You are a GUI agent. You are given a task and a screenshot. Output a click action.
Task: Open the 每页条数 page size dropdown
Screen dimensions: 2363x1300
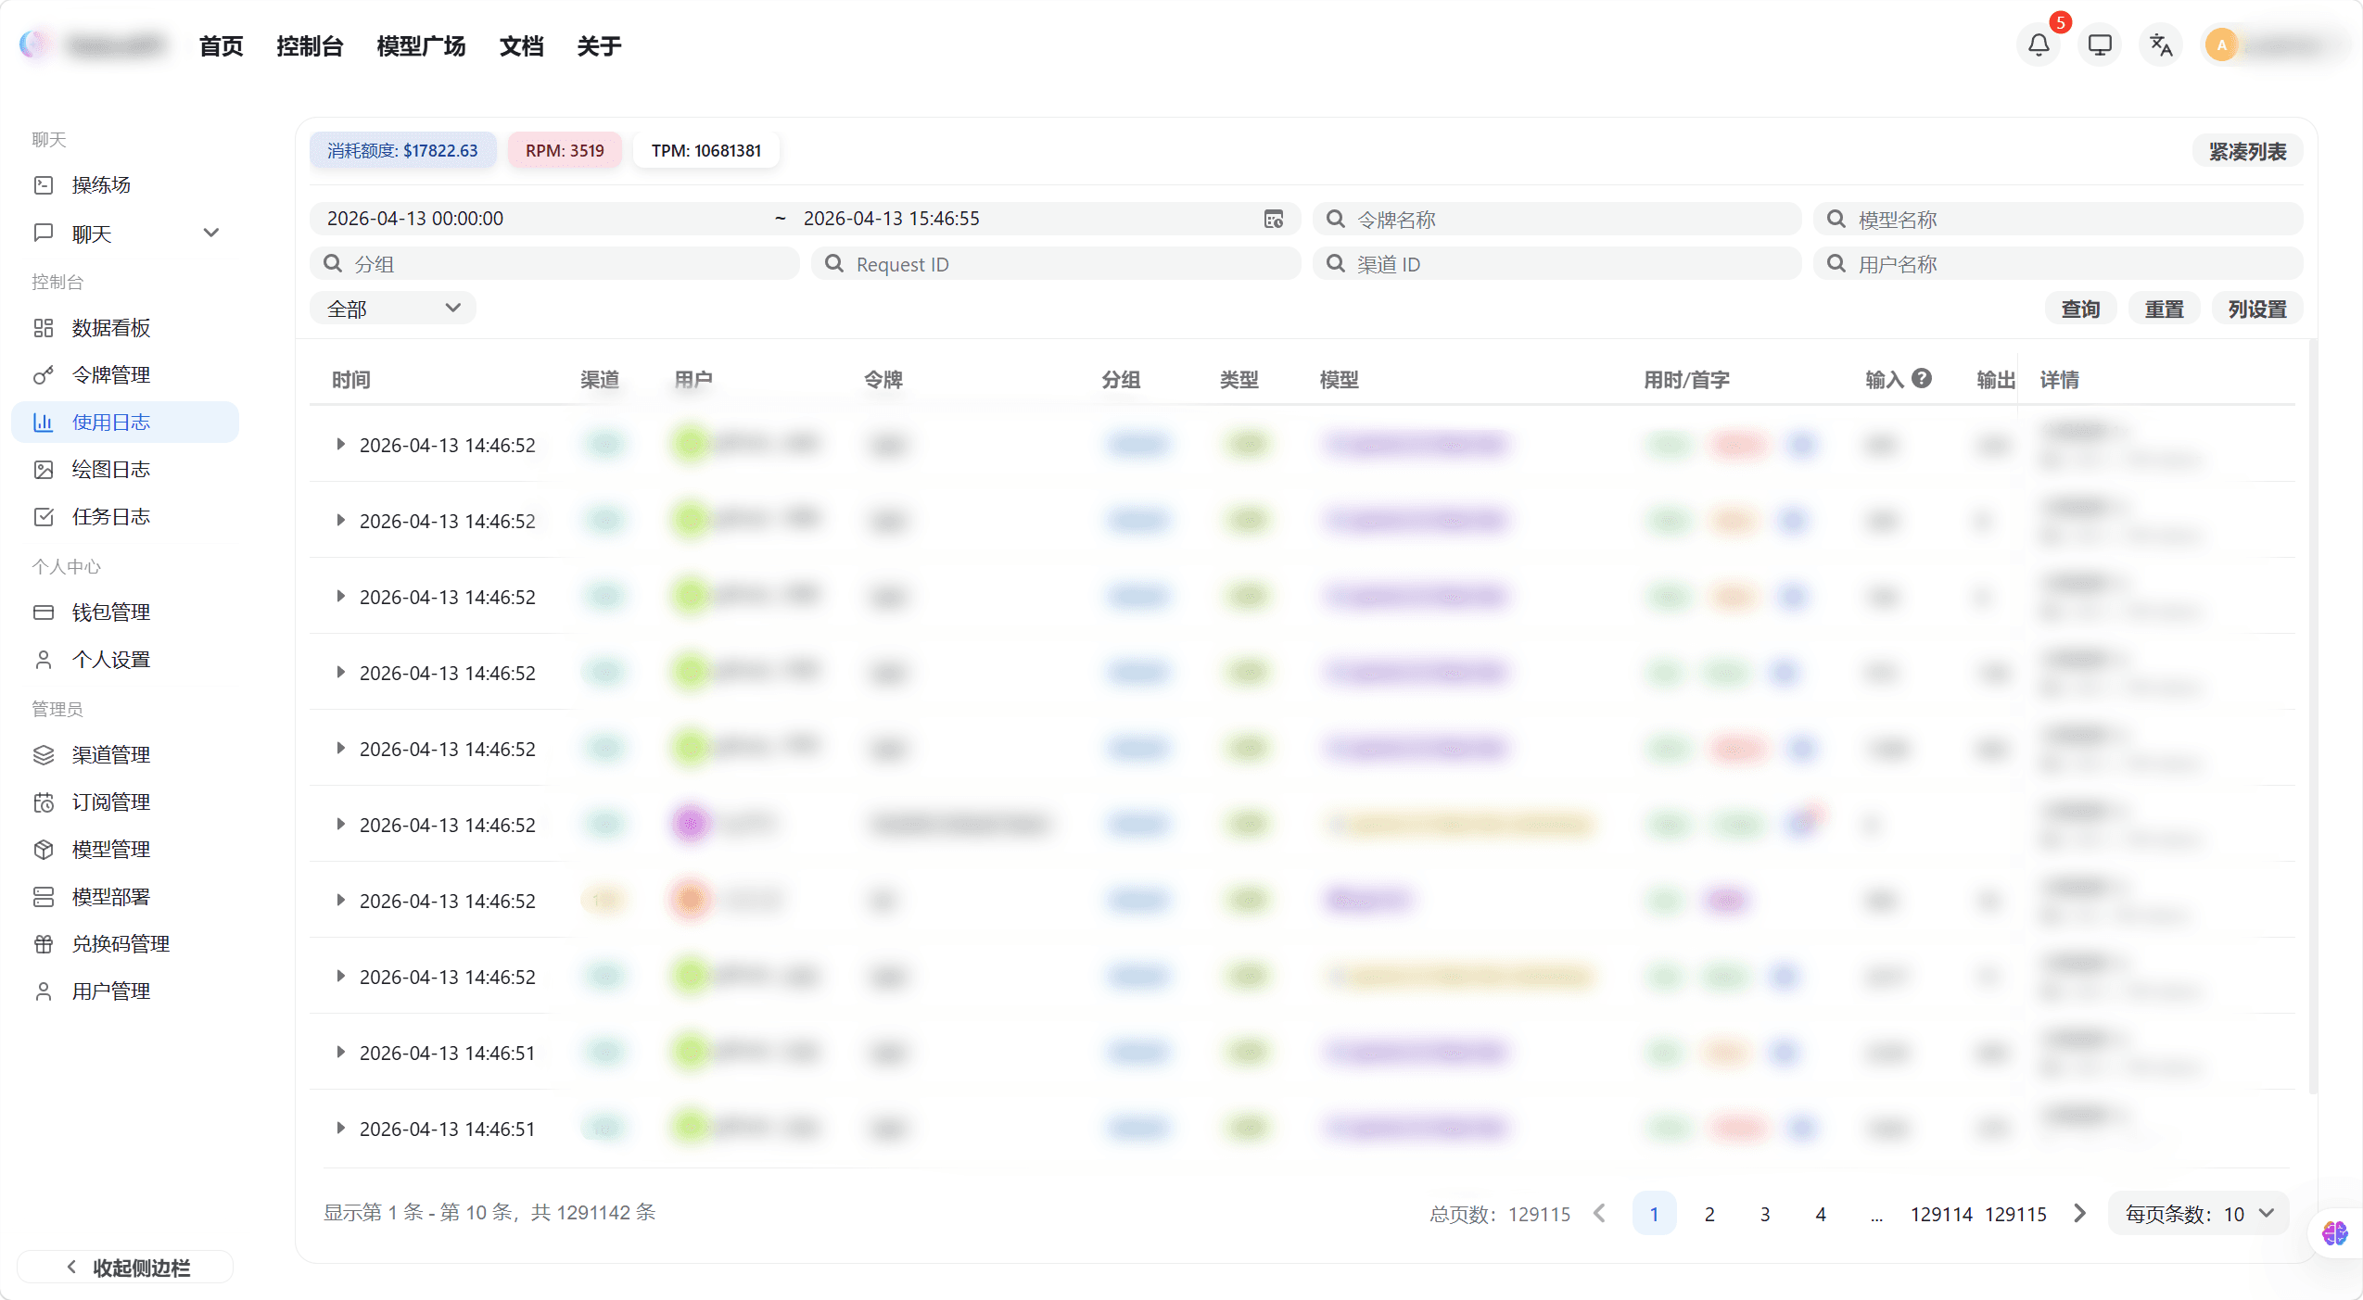(x=2199, y=1213)
